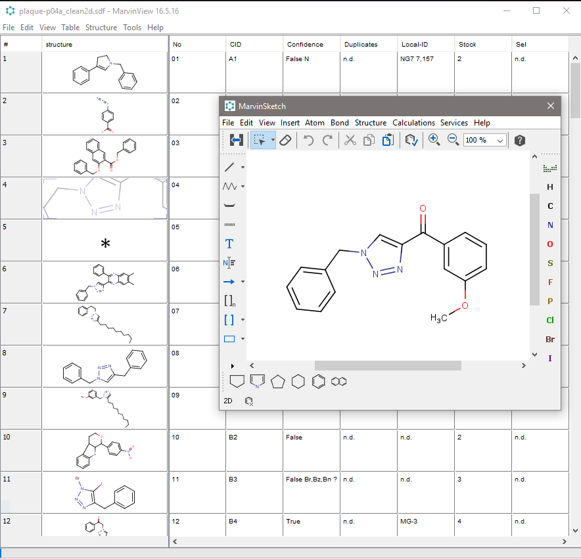Select the single bond drawing tool
The width and height of the screenshot is (581, 559).
coord(229,167)
